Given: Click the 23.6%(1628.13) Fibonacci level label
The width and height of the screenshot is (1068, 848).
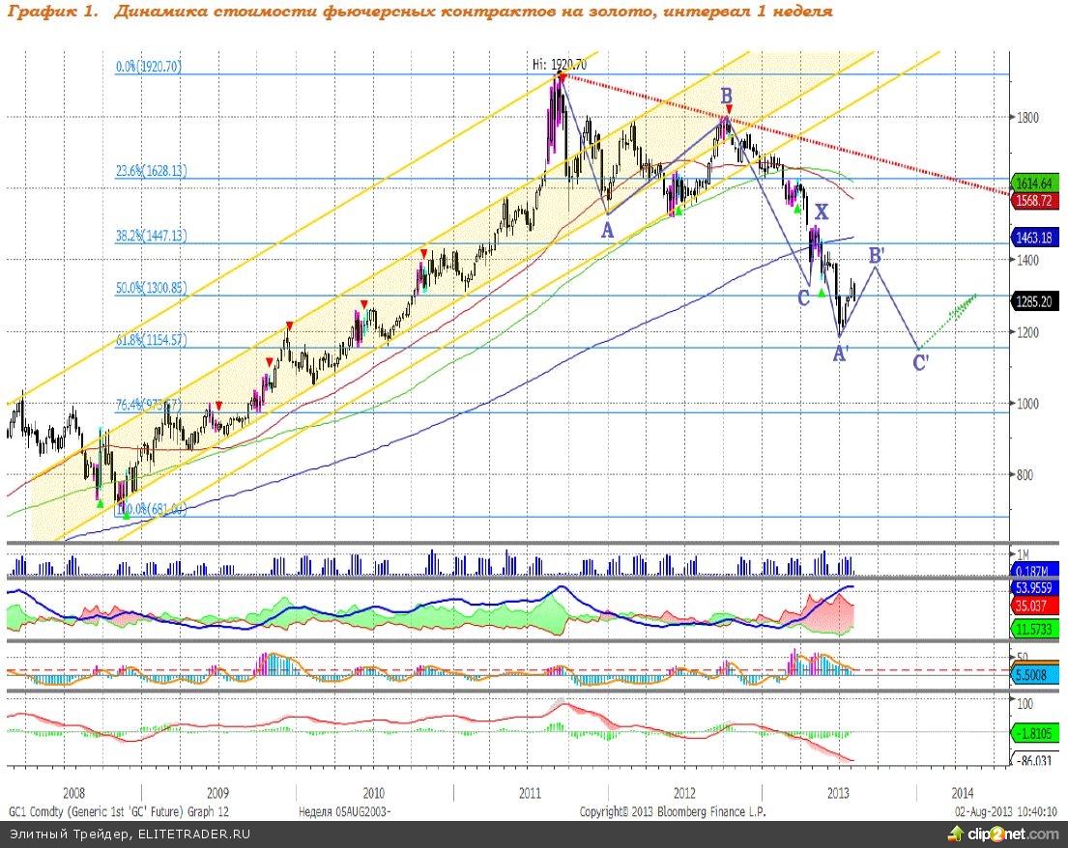Looking at the screenshot, I should pyautogui.click(x=150, y=170).
